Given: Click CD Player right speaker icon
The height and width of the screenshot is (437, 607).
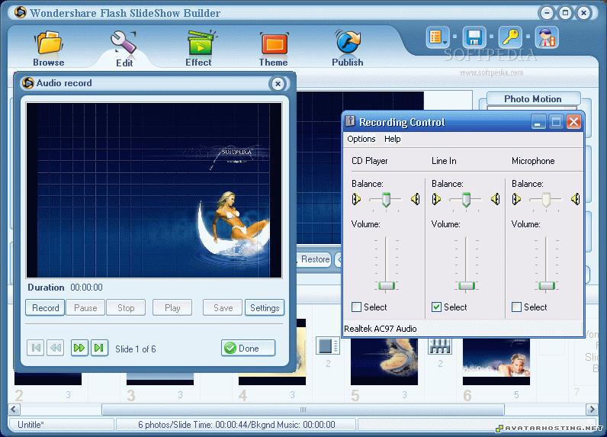Looking at the screenshot, I should [x=416, y=199].
